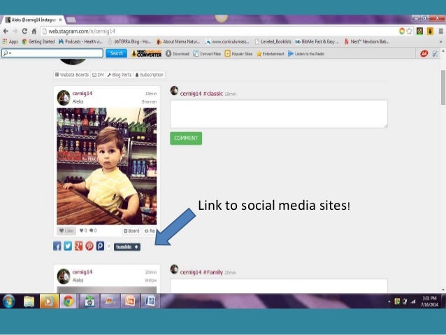Image resolution: width=446 pixels, height=335 pixels.
Task: Open the browser home page icon
Action: (34, 31)
